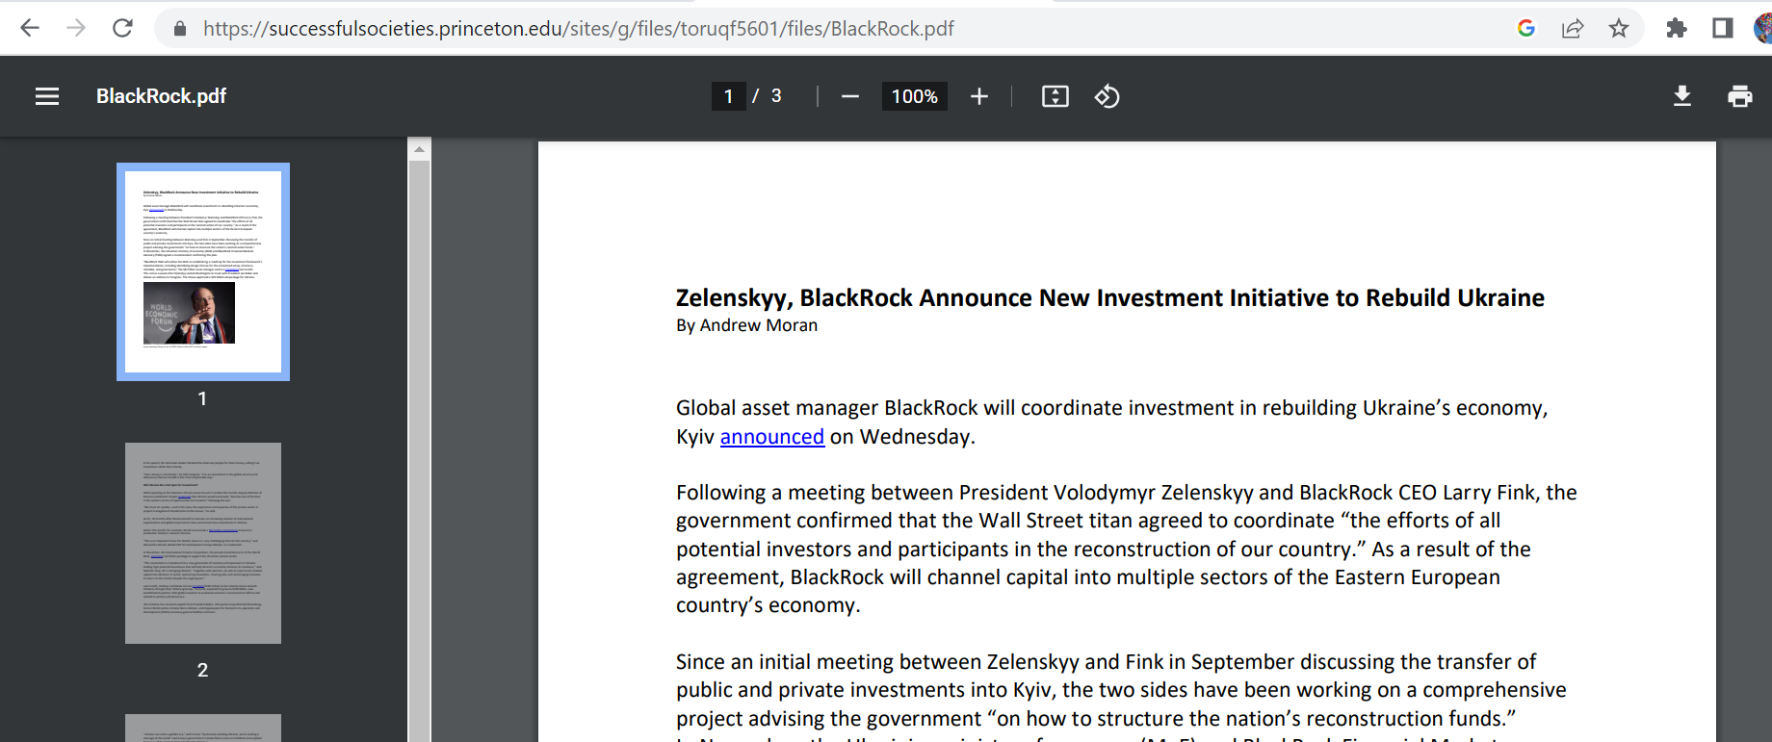The image size is (1772, 742).
Task: Click thumbnail panel scrollbar up arrow
Action: [419, 149]
